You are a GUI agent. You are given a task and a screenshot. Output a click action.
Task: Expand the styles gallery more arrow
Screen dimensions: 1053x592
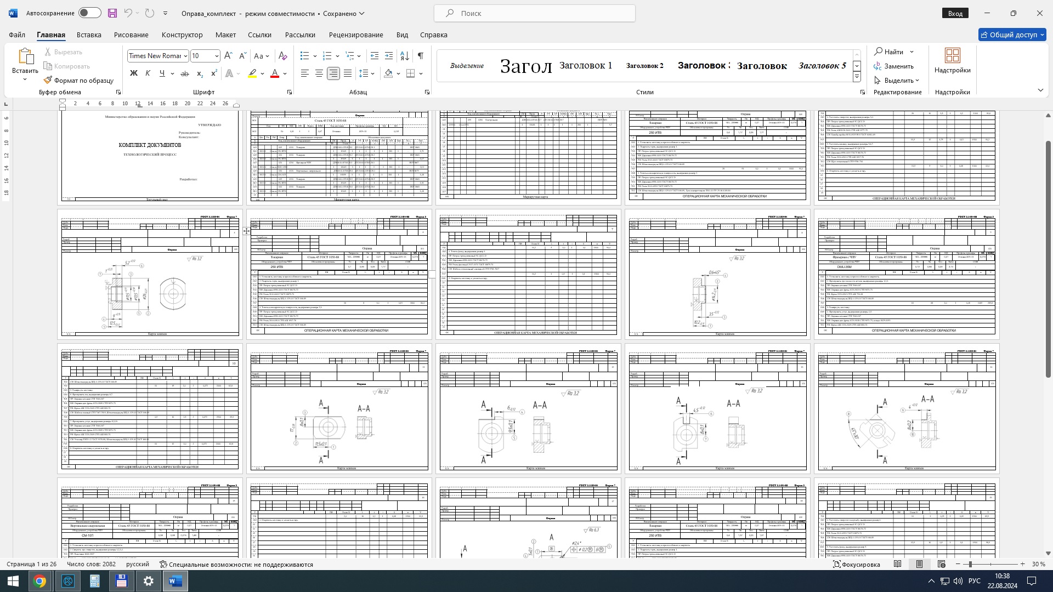click(857, 77)
